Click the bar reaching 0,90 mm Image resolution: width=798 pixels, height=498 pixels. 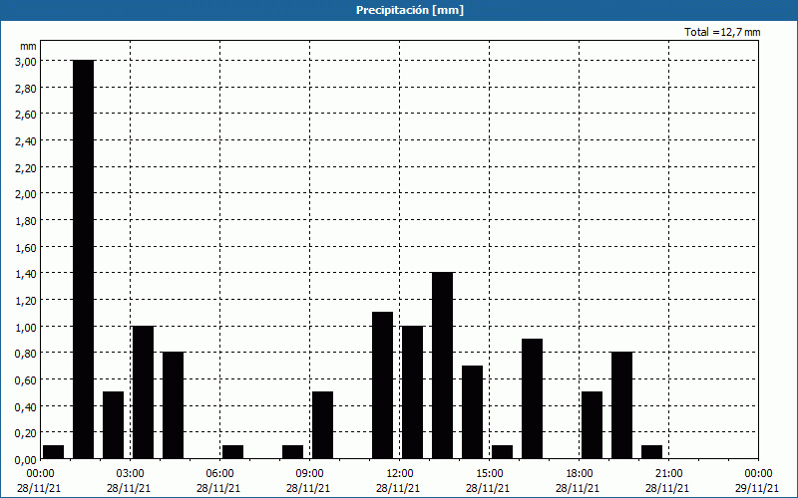point(533,399)
